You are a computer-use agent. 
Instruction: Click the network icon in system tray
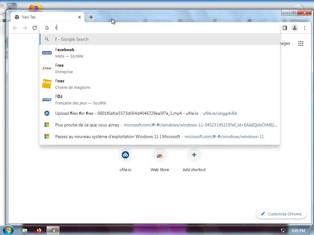[x=283, y=231]
